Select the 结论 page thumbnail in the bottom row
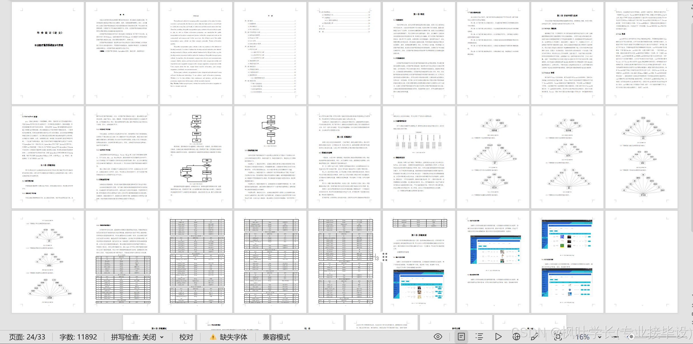The image size is (693, 344). tap(307, 323)
